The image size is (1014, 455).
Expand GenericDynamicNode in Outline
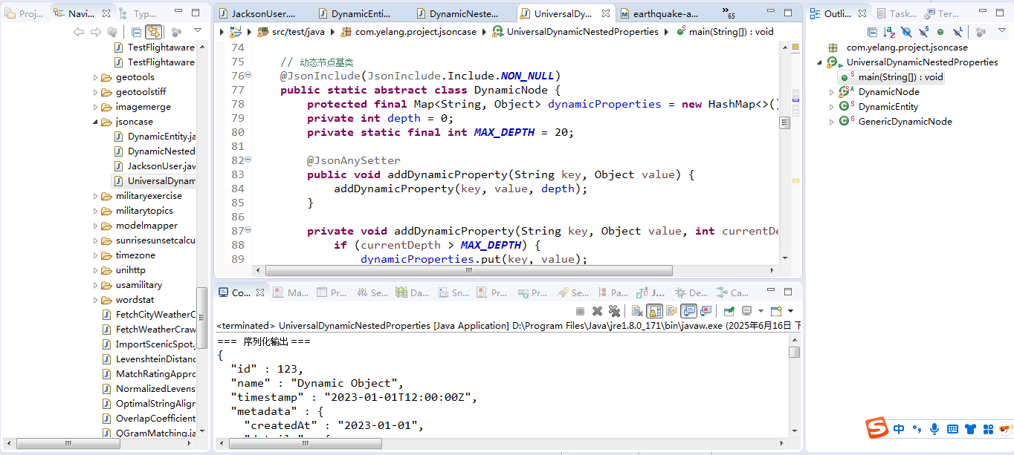click(x=832, y=122)
